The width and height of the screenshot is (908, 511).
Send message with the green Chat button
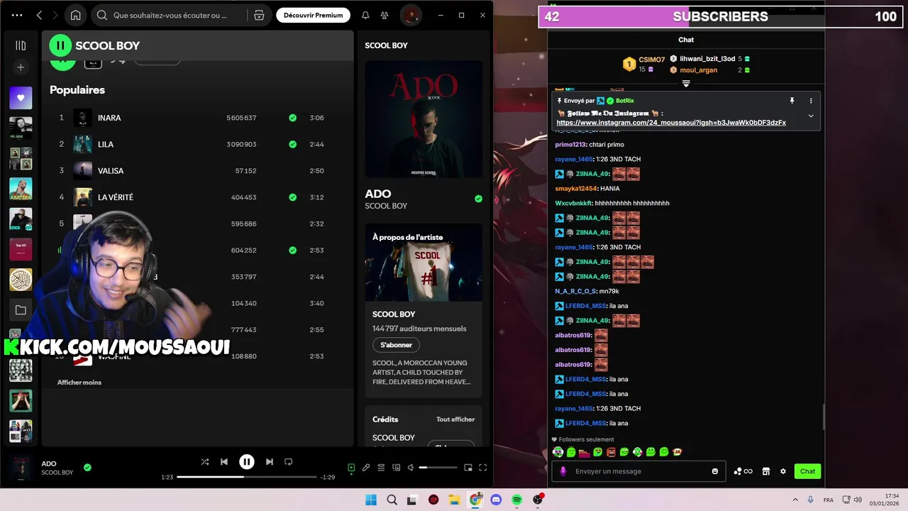(808, 471)
